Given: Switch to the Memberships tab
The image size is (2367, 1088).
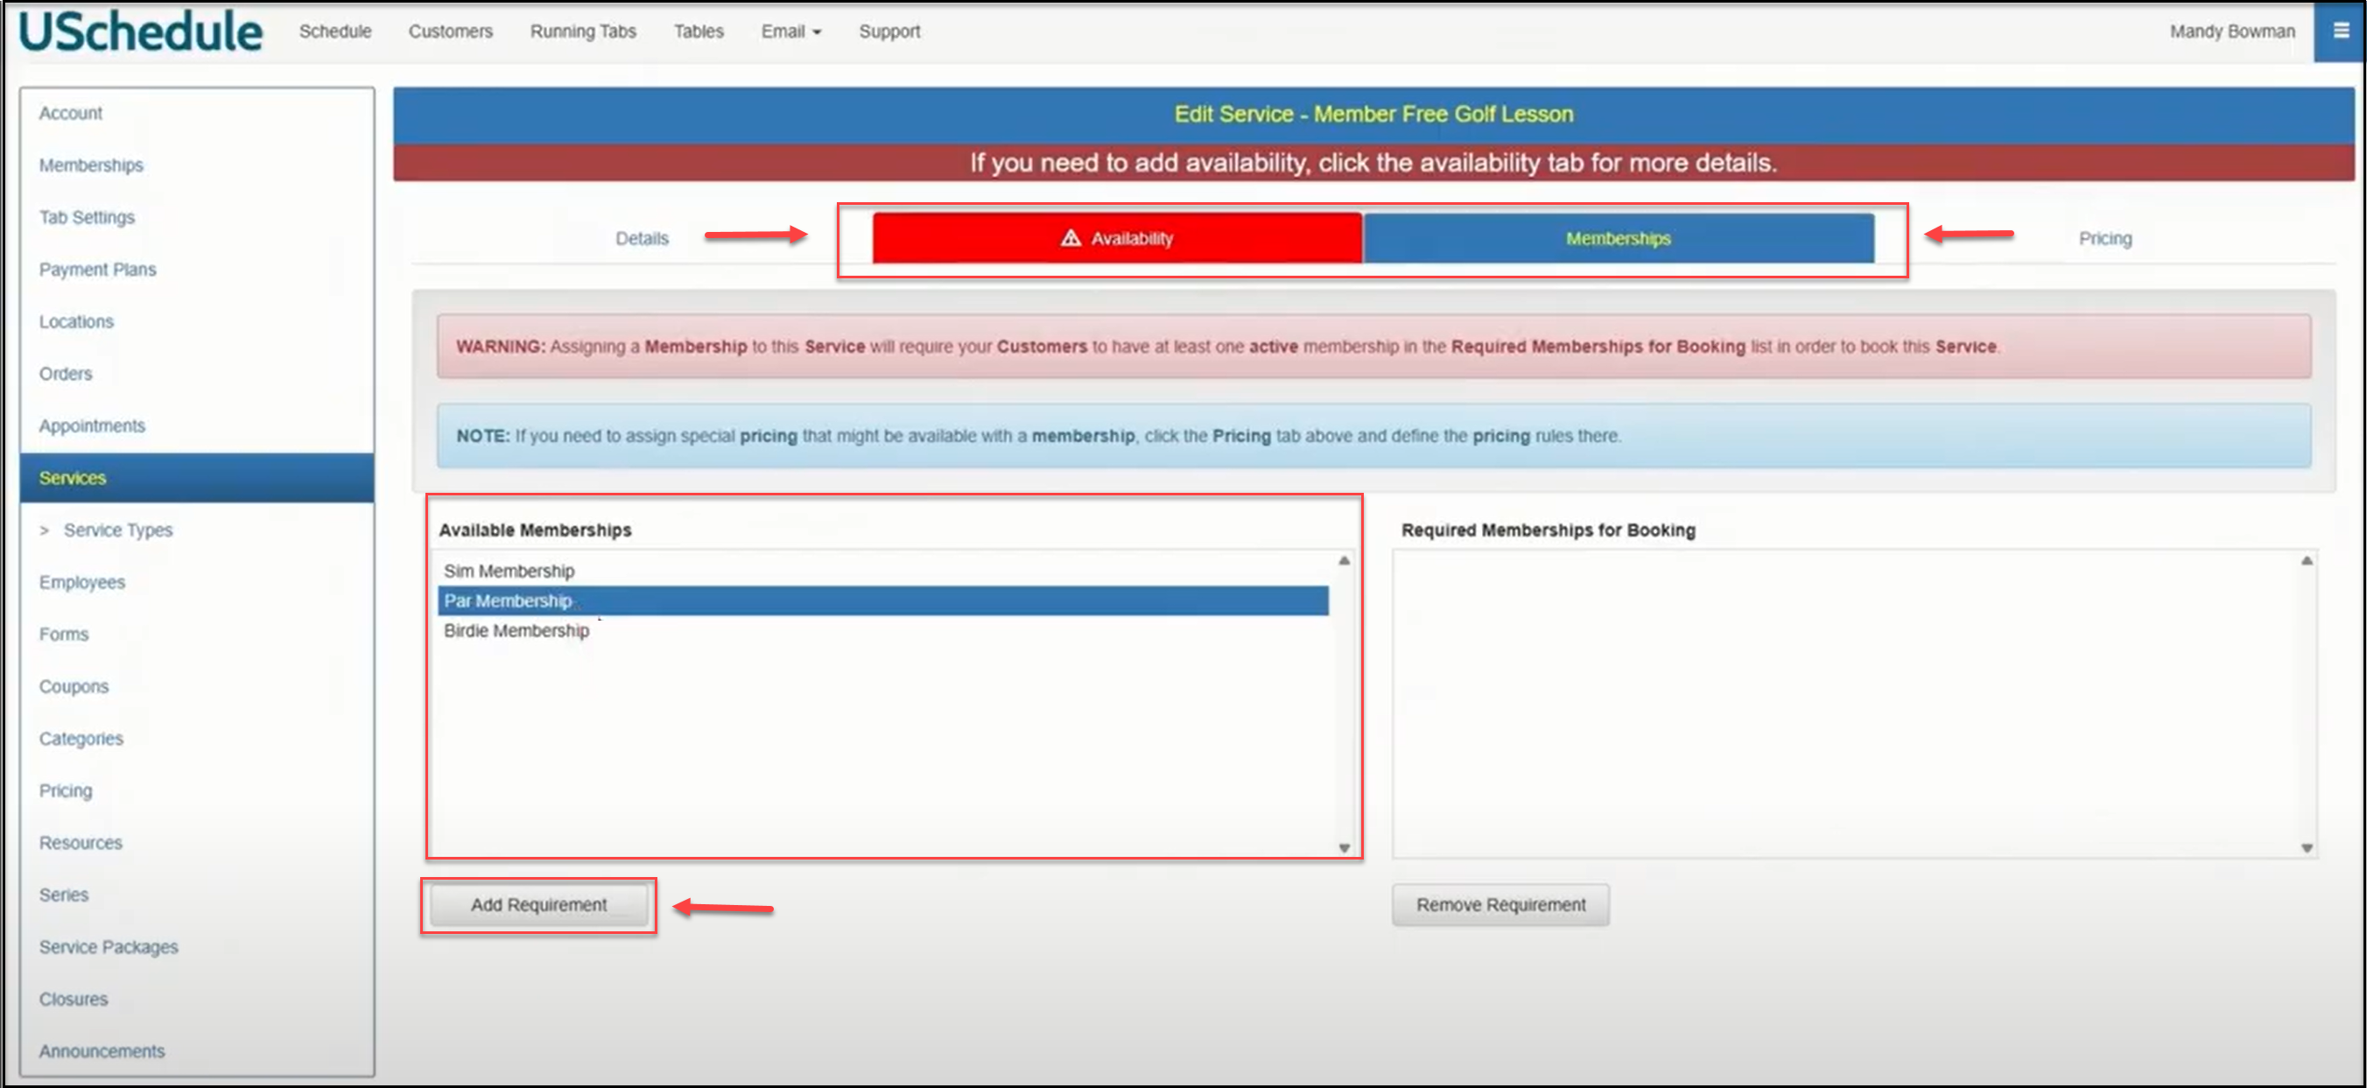Looking at the screenshot, I should (1617, 238).
